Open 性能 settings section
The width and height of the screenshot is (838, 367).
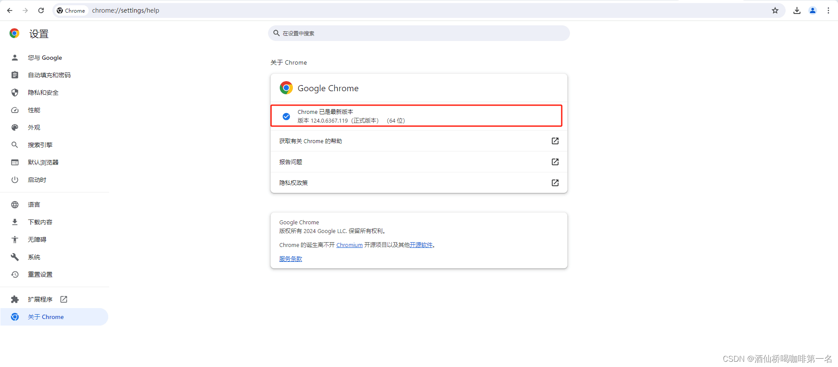(55, 110)
